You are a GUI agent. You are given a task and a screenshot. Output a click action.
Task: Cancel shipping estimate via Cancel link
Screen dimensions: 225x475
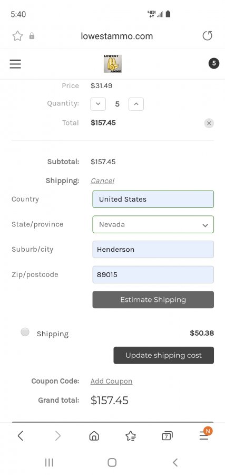[x=102, y=181]
